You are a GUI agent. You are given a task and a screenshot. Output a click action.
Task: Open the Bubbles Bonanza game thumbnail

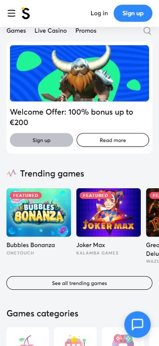[39, 212]
